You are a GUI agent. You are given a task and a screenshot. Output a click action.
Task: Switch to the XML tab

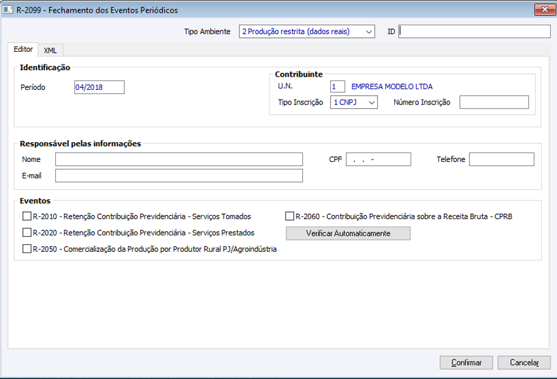click(50, 51)
